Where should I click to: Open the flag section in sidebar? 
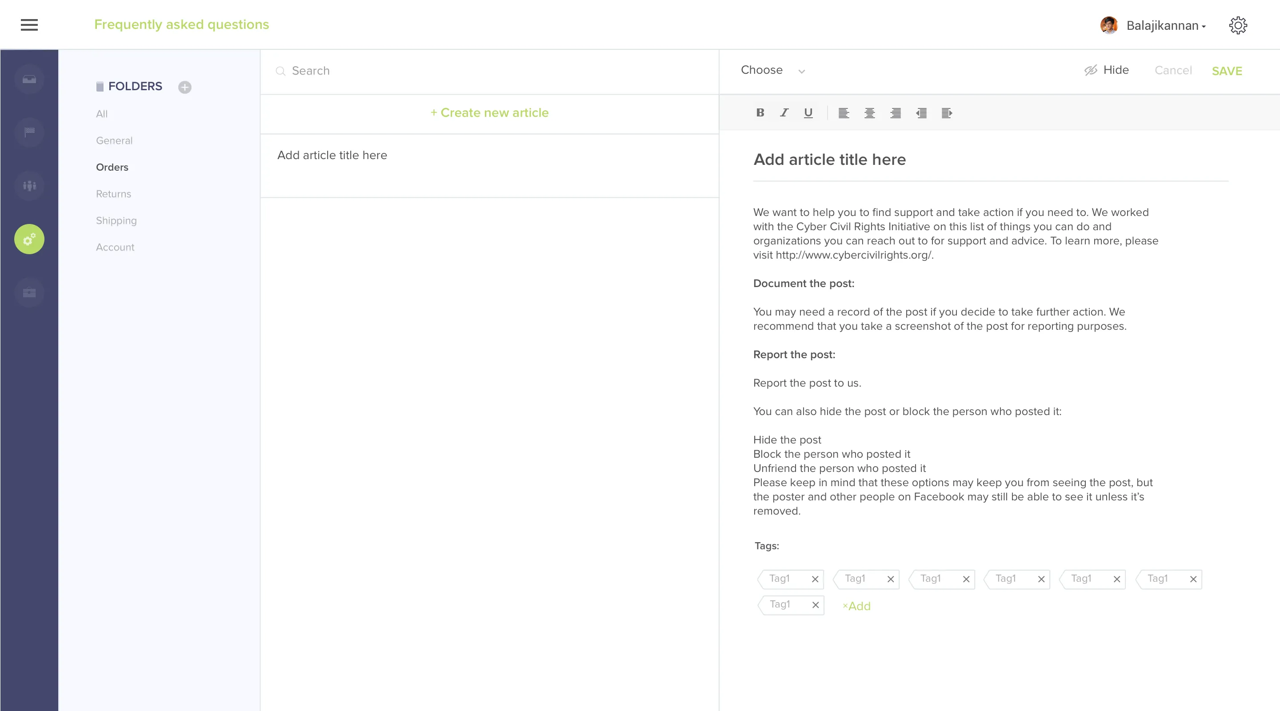(29, 132)
